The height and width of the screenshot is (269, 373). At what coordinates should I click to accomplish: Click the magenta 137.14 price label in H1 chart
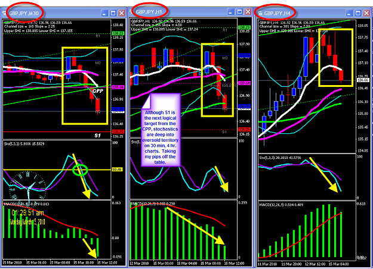[245, 83]
